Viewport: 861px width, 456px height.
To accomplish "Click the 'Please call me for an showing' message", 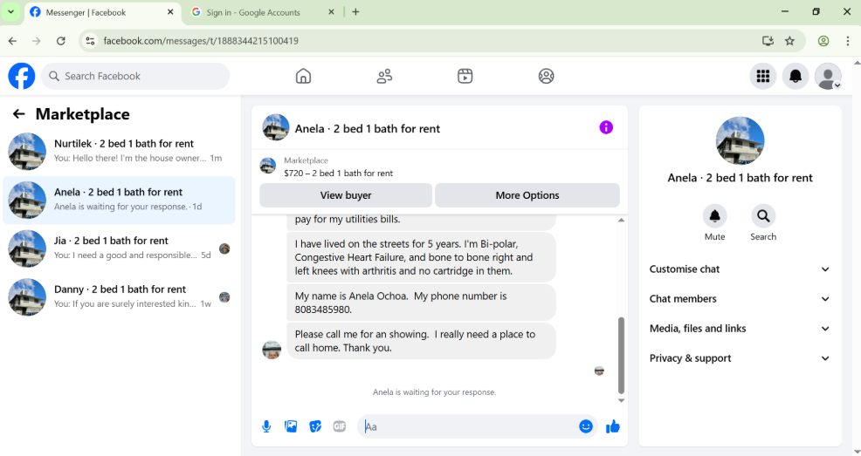I will coord(421,341).
